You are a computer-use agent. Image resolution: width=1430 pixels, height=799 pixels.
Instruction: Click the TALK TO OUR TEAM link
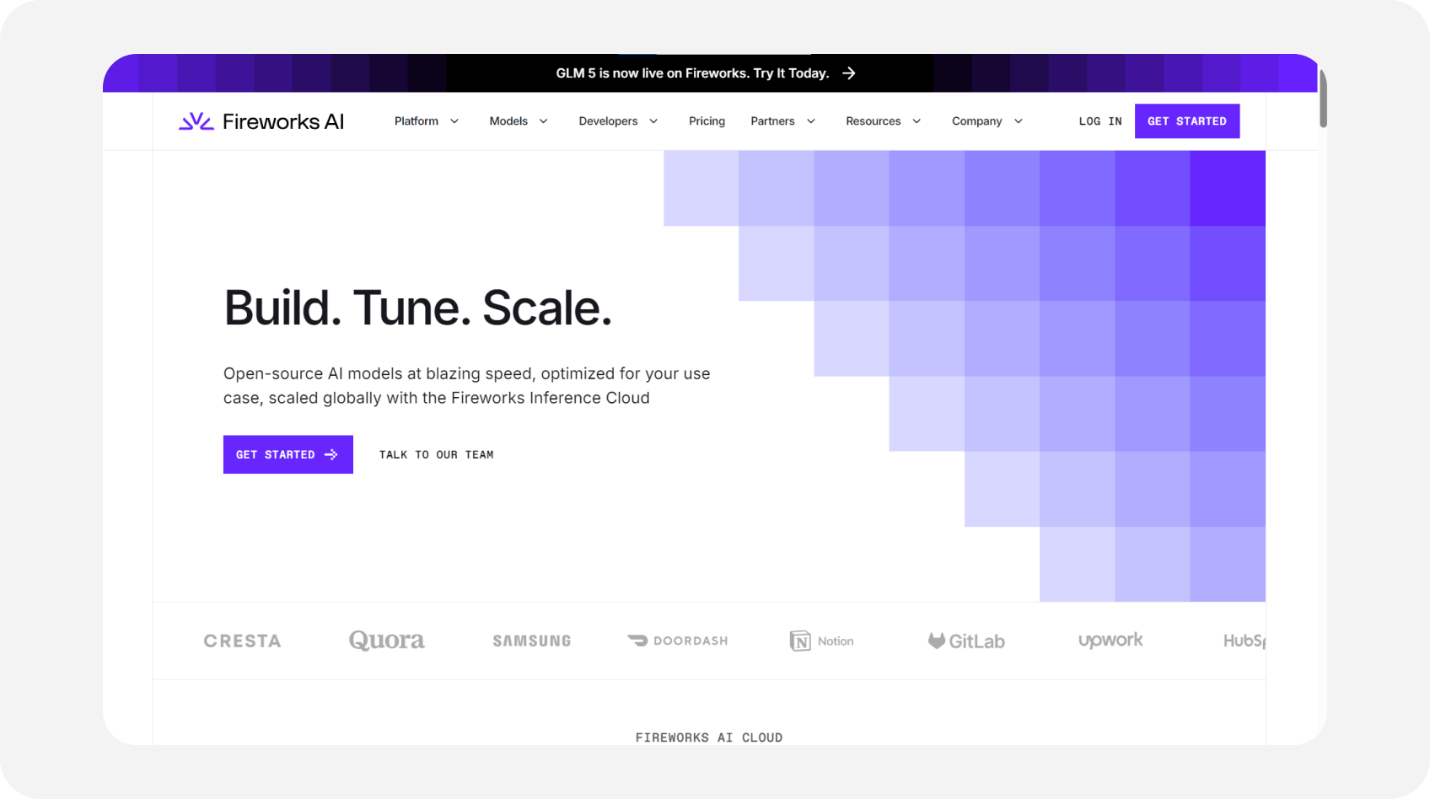pyautogui.click(x=437, y=454)
